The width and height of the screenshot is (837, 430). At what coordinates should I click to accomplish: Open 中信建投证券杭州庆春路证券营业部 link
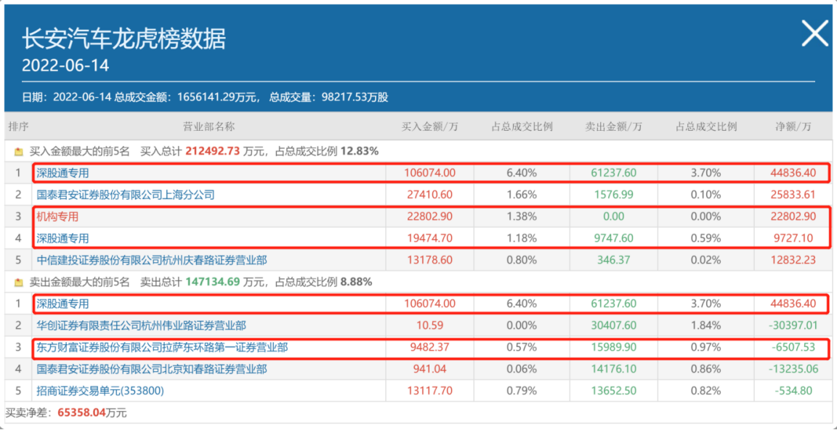click(152, 260)
